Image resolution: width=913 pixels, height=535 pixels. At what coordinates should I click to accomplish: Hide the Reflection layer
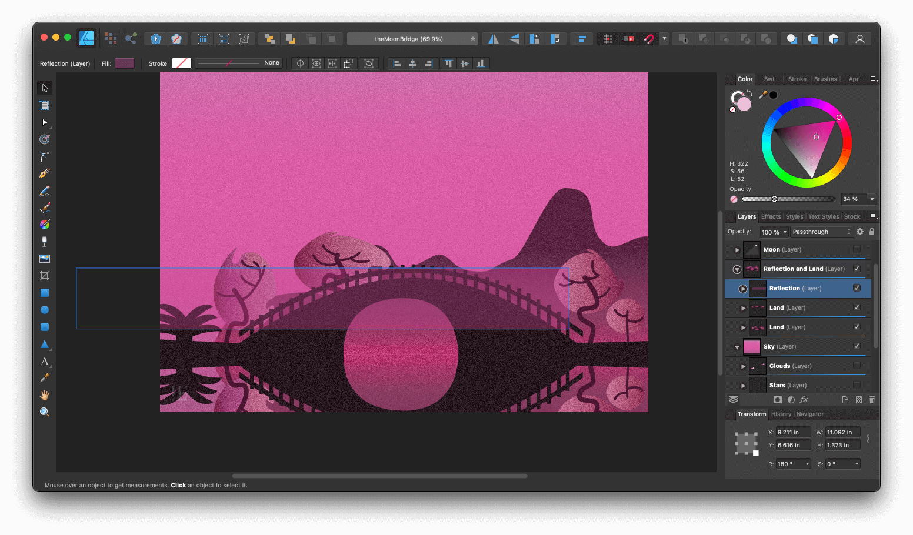pos(856,288)
